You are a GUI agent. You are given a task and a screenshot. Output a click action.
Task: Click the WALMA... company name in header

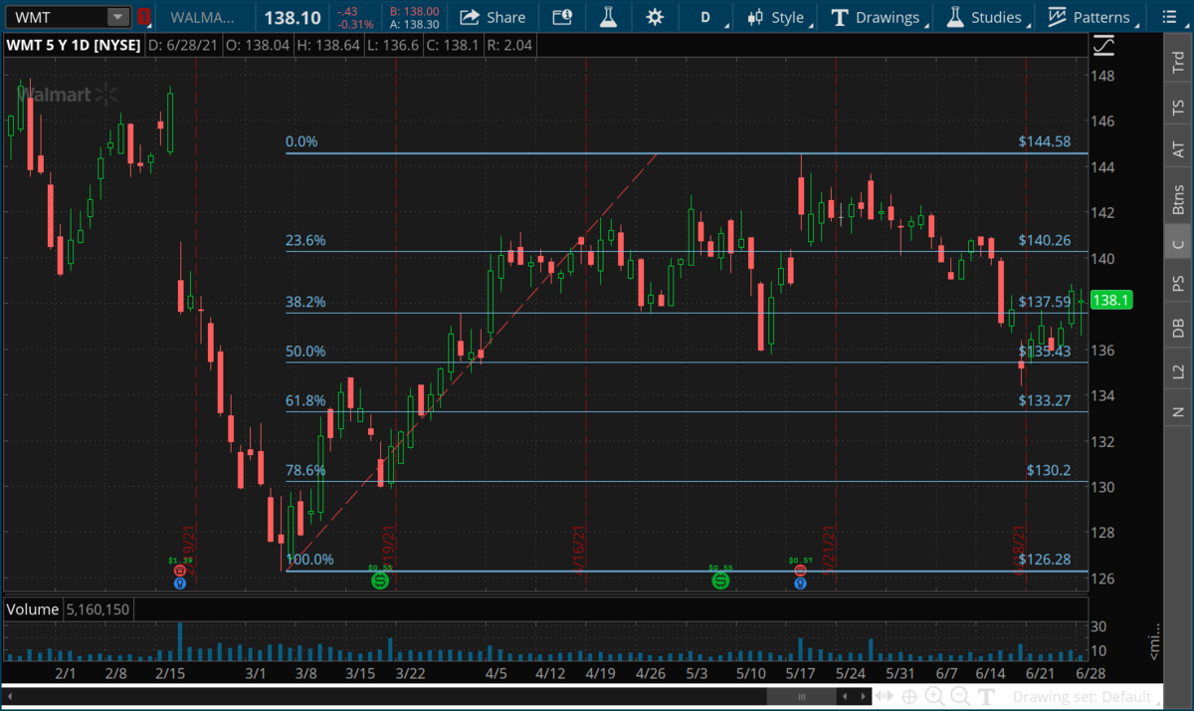point(203,17)
